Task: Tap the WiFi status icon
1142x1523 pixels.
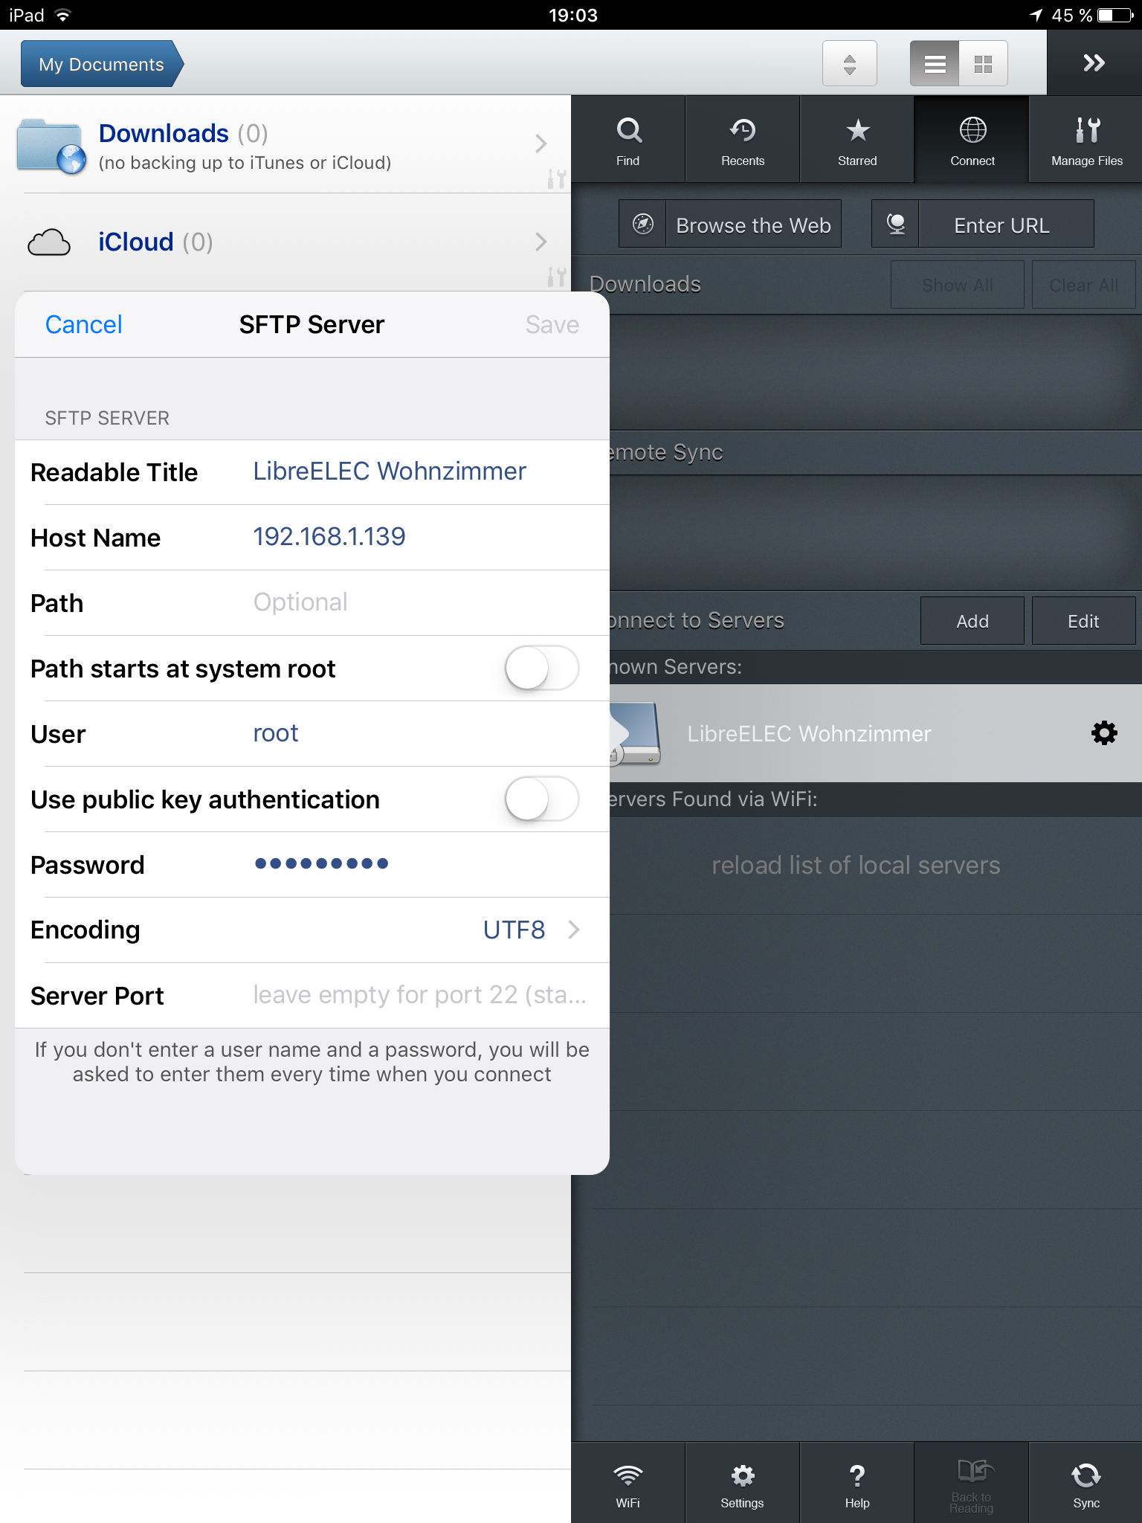Action: (63, 15)
